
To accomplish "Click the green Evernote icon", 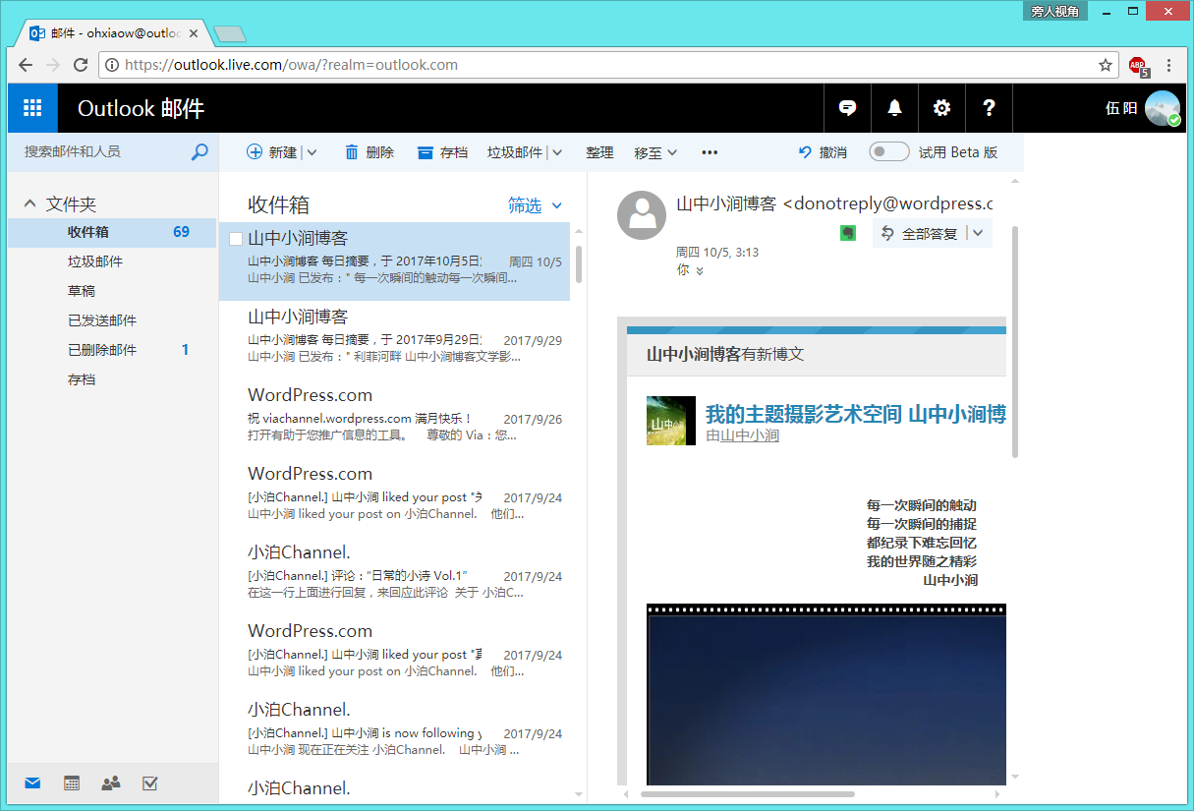I will click(x=847, y=233).
